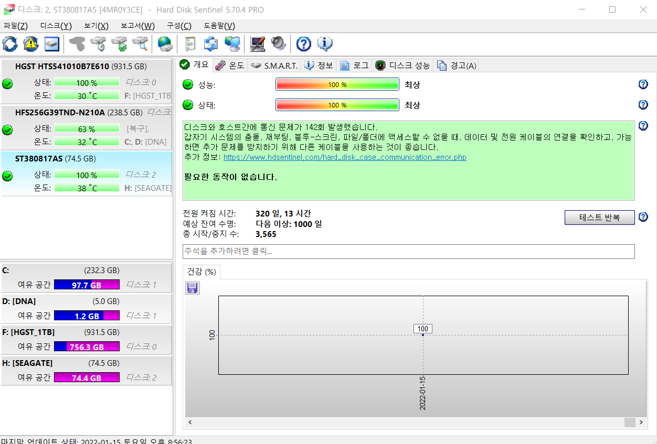Open the report document toolbar icon

click(x=190, y=44)
